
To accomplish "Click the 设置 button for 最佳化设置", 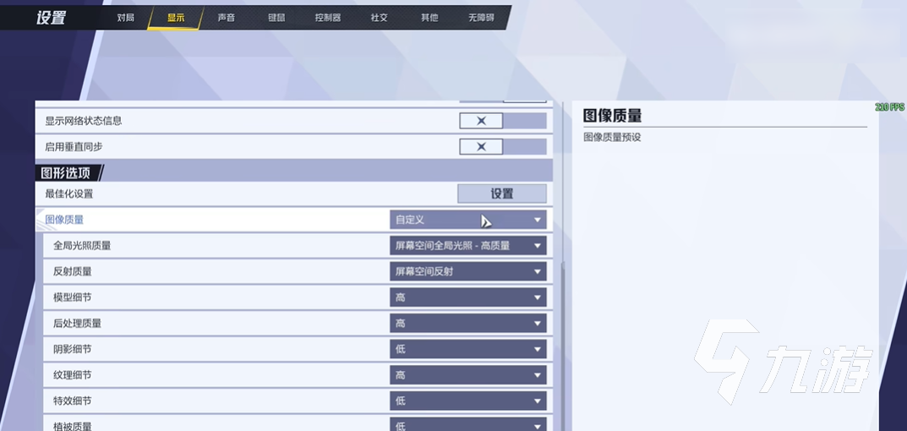I will pos(502,194).
